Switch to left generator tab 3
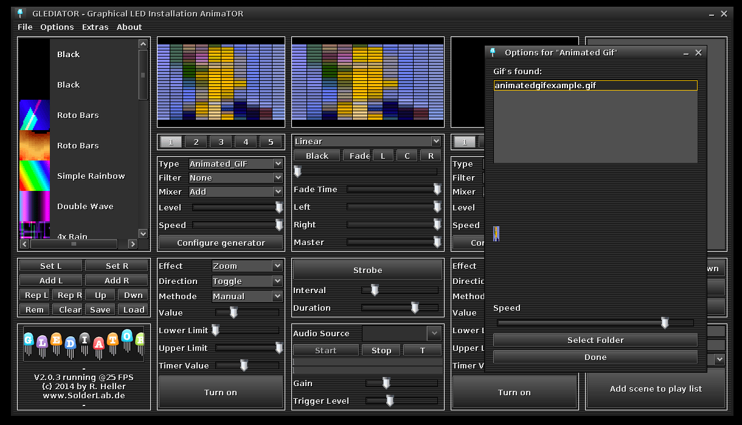Screen dimensions: 742x425 click(x=221, y=142)
